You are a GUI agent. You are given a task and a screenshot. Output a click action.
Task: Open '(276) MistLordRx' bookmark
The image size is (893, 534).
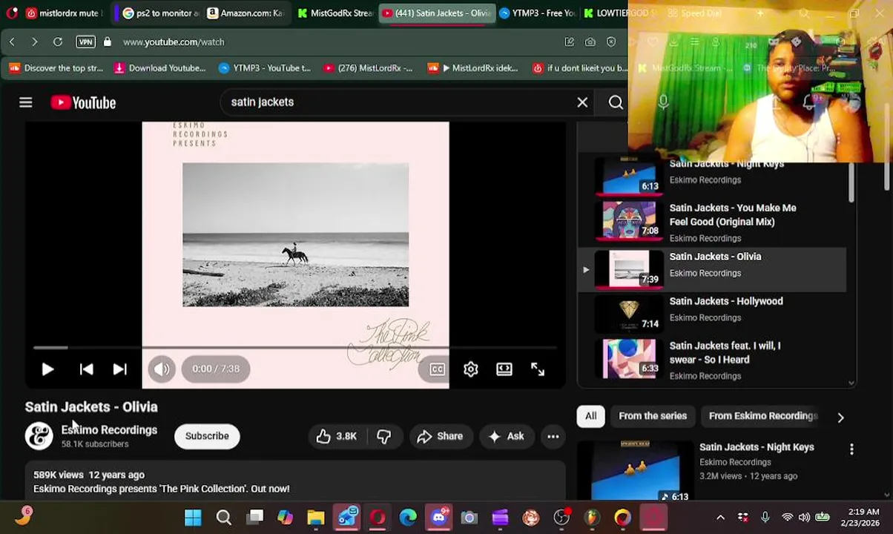(x=367, y=68)
